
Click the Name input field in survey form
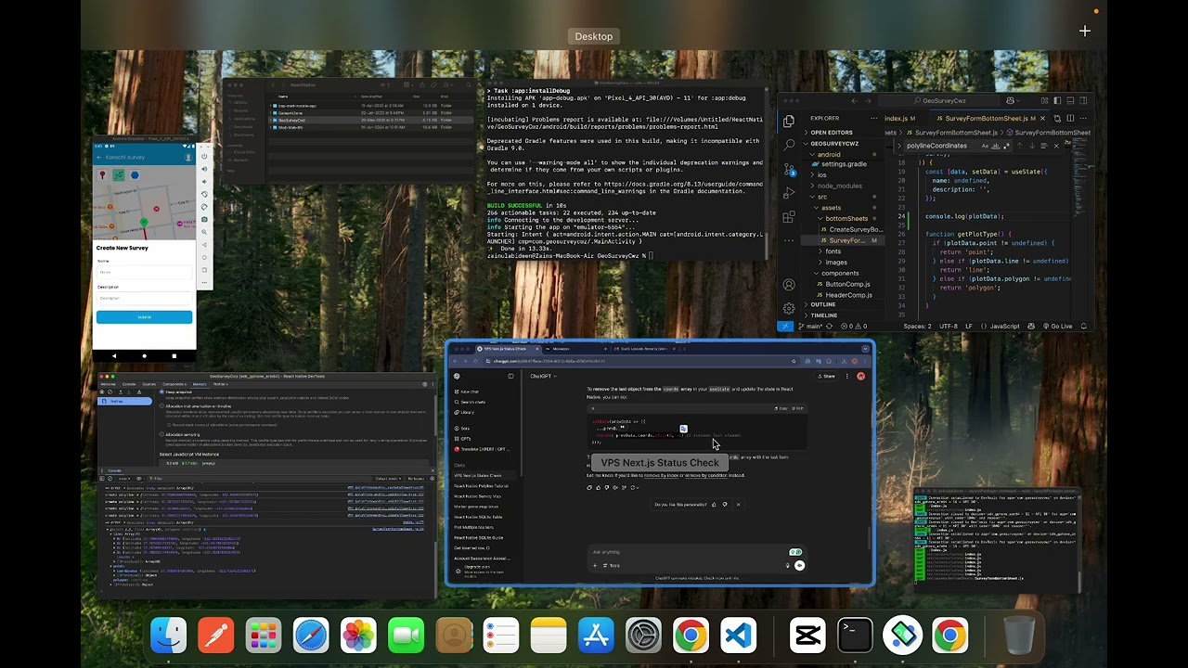pyautogui.click(x=144, y=272)
